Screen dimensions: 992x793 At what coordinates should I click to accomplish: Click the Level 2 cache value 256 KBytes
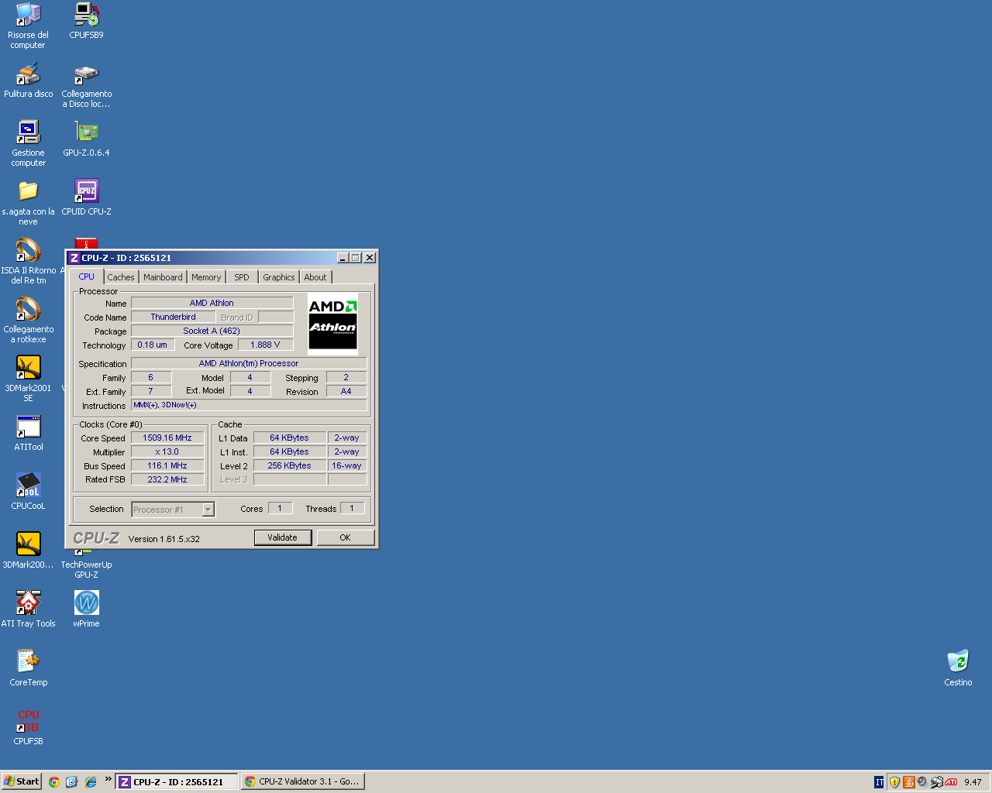pos(290,466)
